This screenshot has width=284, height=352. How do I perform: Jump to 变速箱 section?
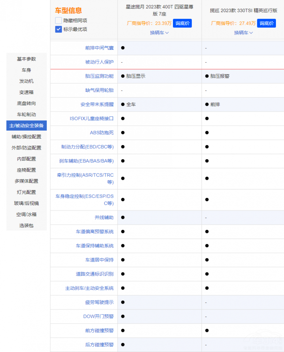26,92
